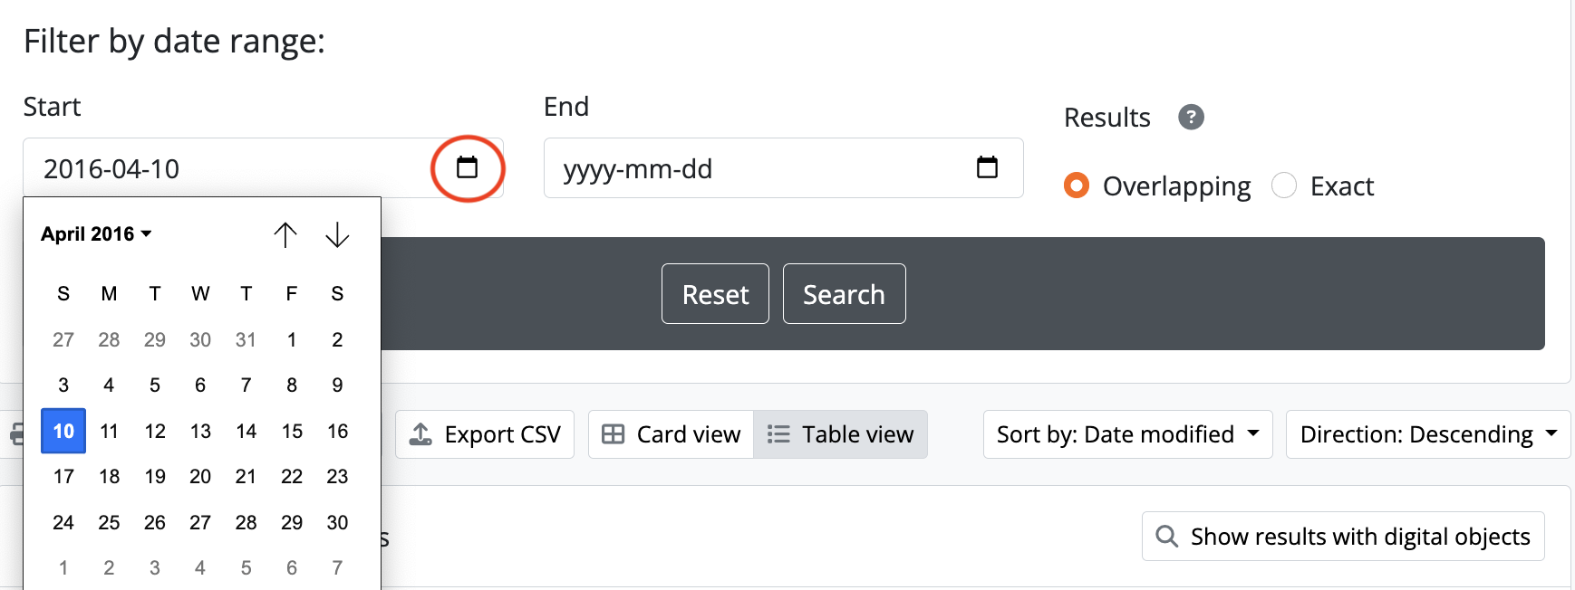Screen dimensions: 1575x590
Task: Click the Export CSV upload icon
Action: pos(420,434)
